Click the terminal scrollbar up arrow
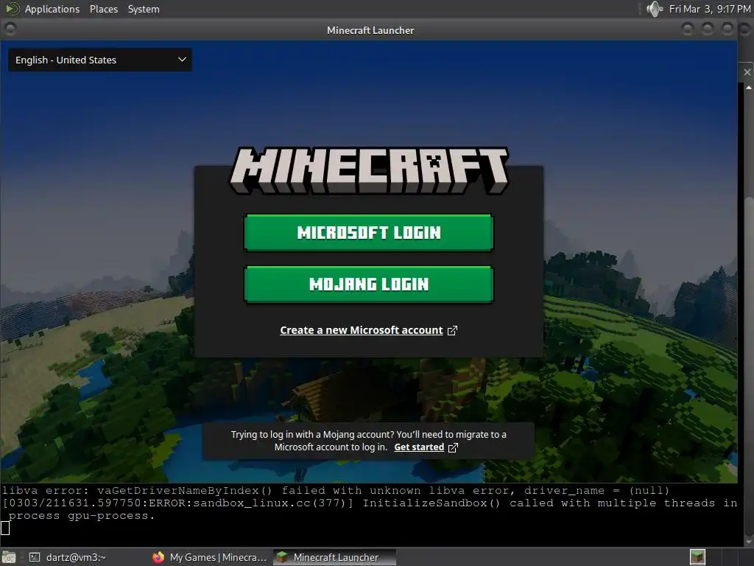754x566 pixels. coord(749,88)
